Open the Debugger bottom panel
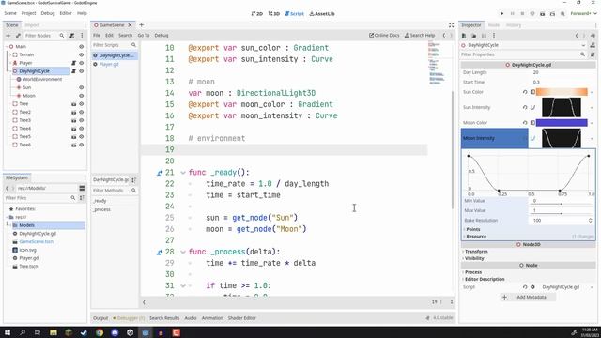The height and width of the screenshot is (338, 601). [129, 318]
